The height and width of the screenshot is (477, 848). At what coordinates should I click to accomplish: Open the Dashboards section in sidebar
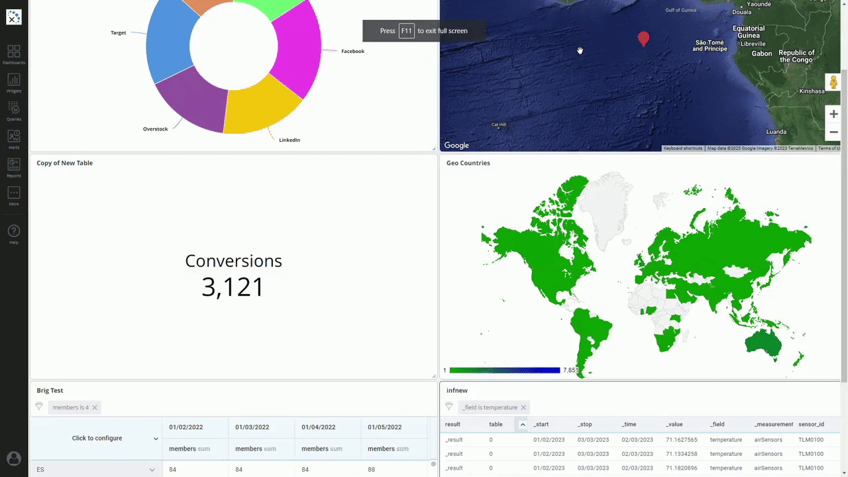pyautogui.click(x=14, y=54)
